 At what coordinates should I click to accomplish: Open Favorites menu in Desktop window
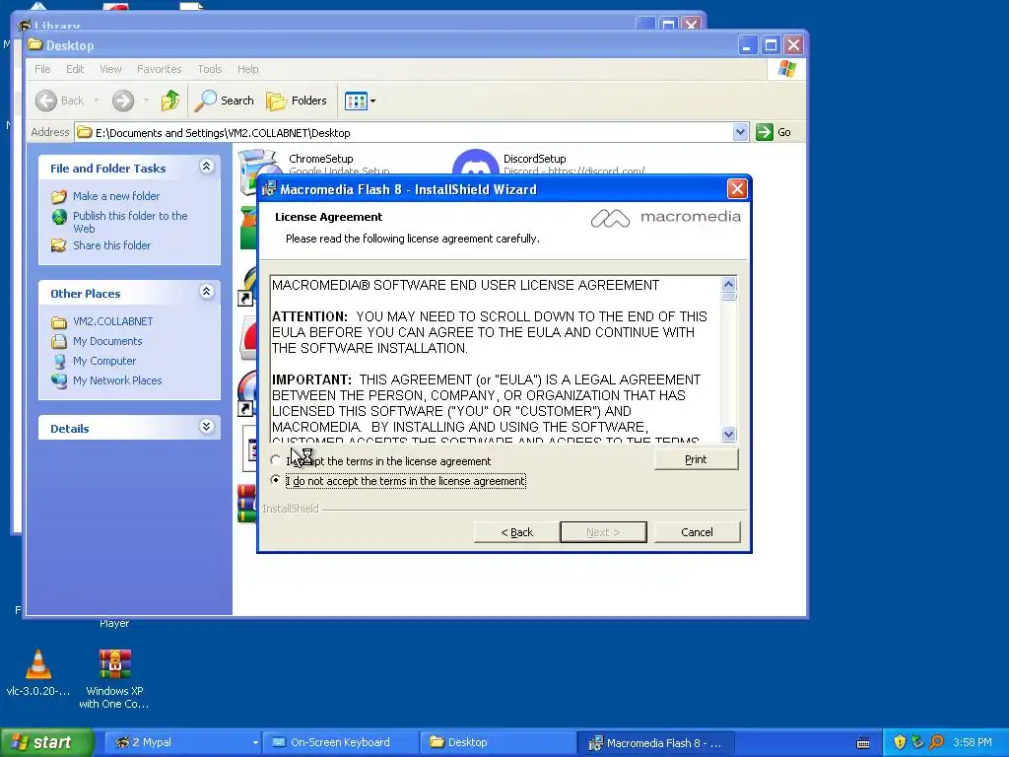[x=159, y=69]
